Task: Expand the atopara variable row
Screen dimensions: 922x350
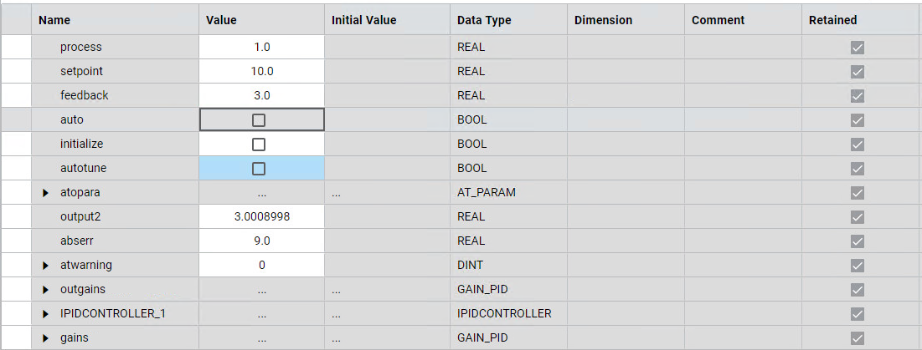Action: [46, 193]
